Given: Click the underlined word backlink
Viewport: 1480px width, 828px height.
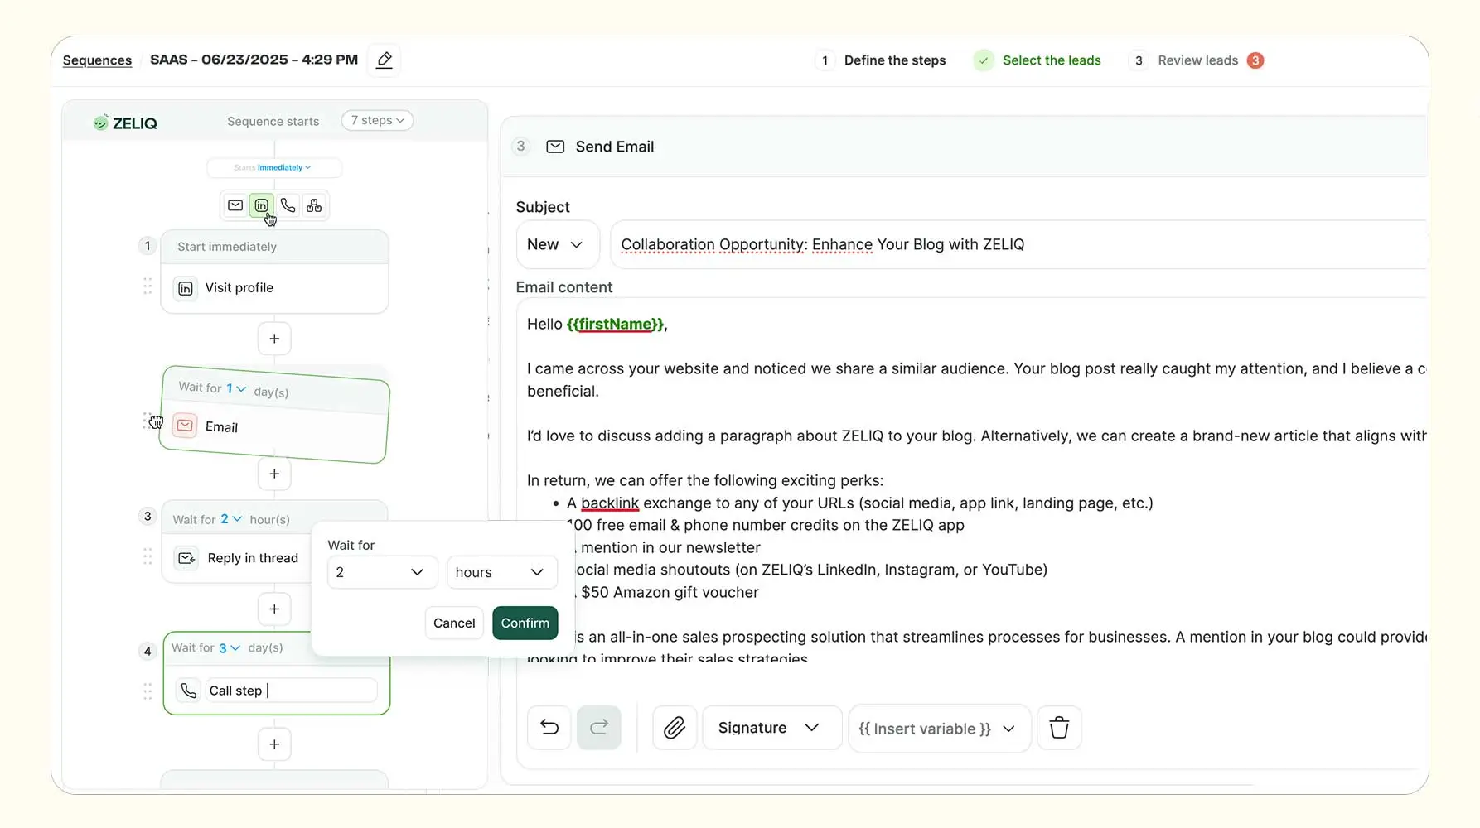Looking at the screenshot, I should click(x=610, y=503).
